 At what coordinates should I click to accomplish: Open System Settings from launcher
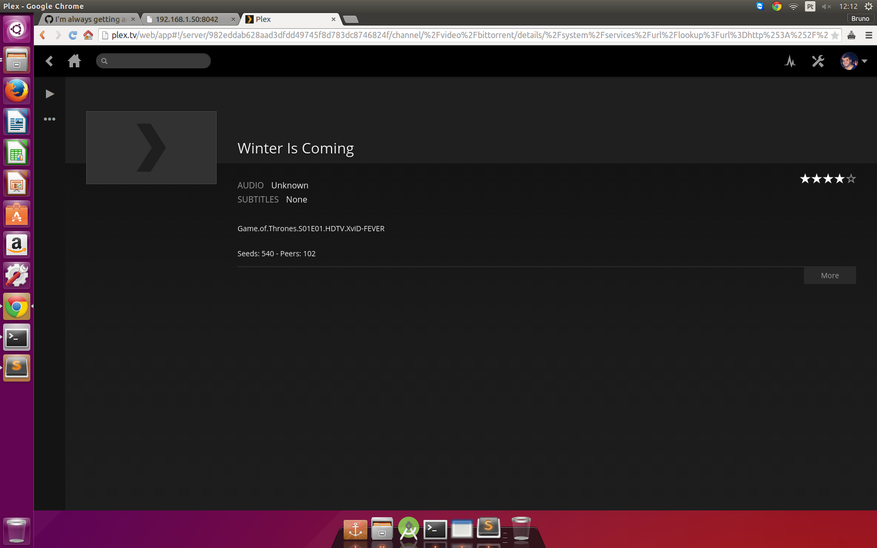point(17,276)
